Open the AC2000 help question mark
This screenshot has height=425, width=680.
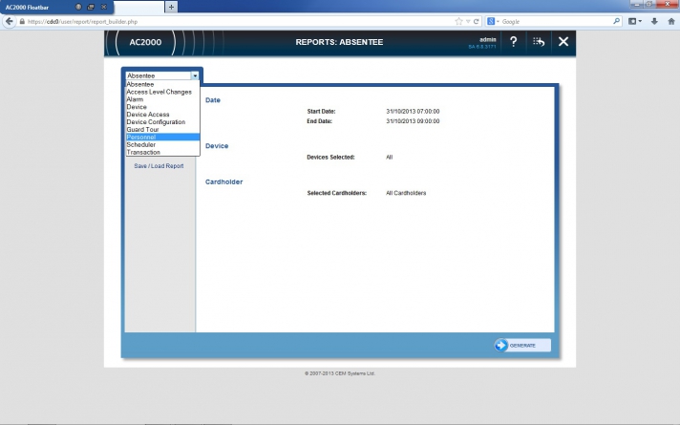[514, 42]
